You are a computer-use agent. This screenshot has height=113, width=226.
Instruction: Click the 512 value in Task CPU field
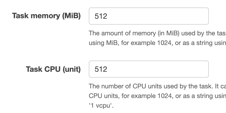point(101,69)
